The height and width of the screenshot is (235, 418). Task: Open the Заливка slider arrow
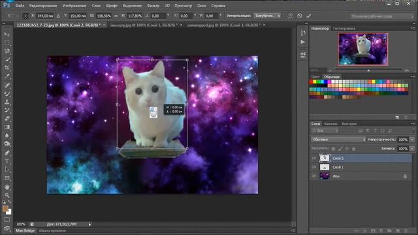(x=412, y=149)
